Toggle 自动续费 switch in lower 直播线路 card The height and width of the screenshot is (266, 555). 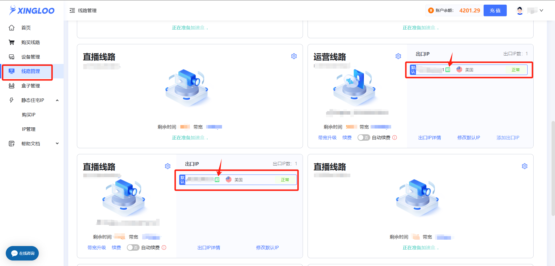coord(133,247)
